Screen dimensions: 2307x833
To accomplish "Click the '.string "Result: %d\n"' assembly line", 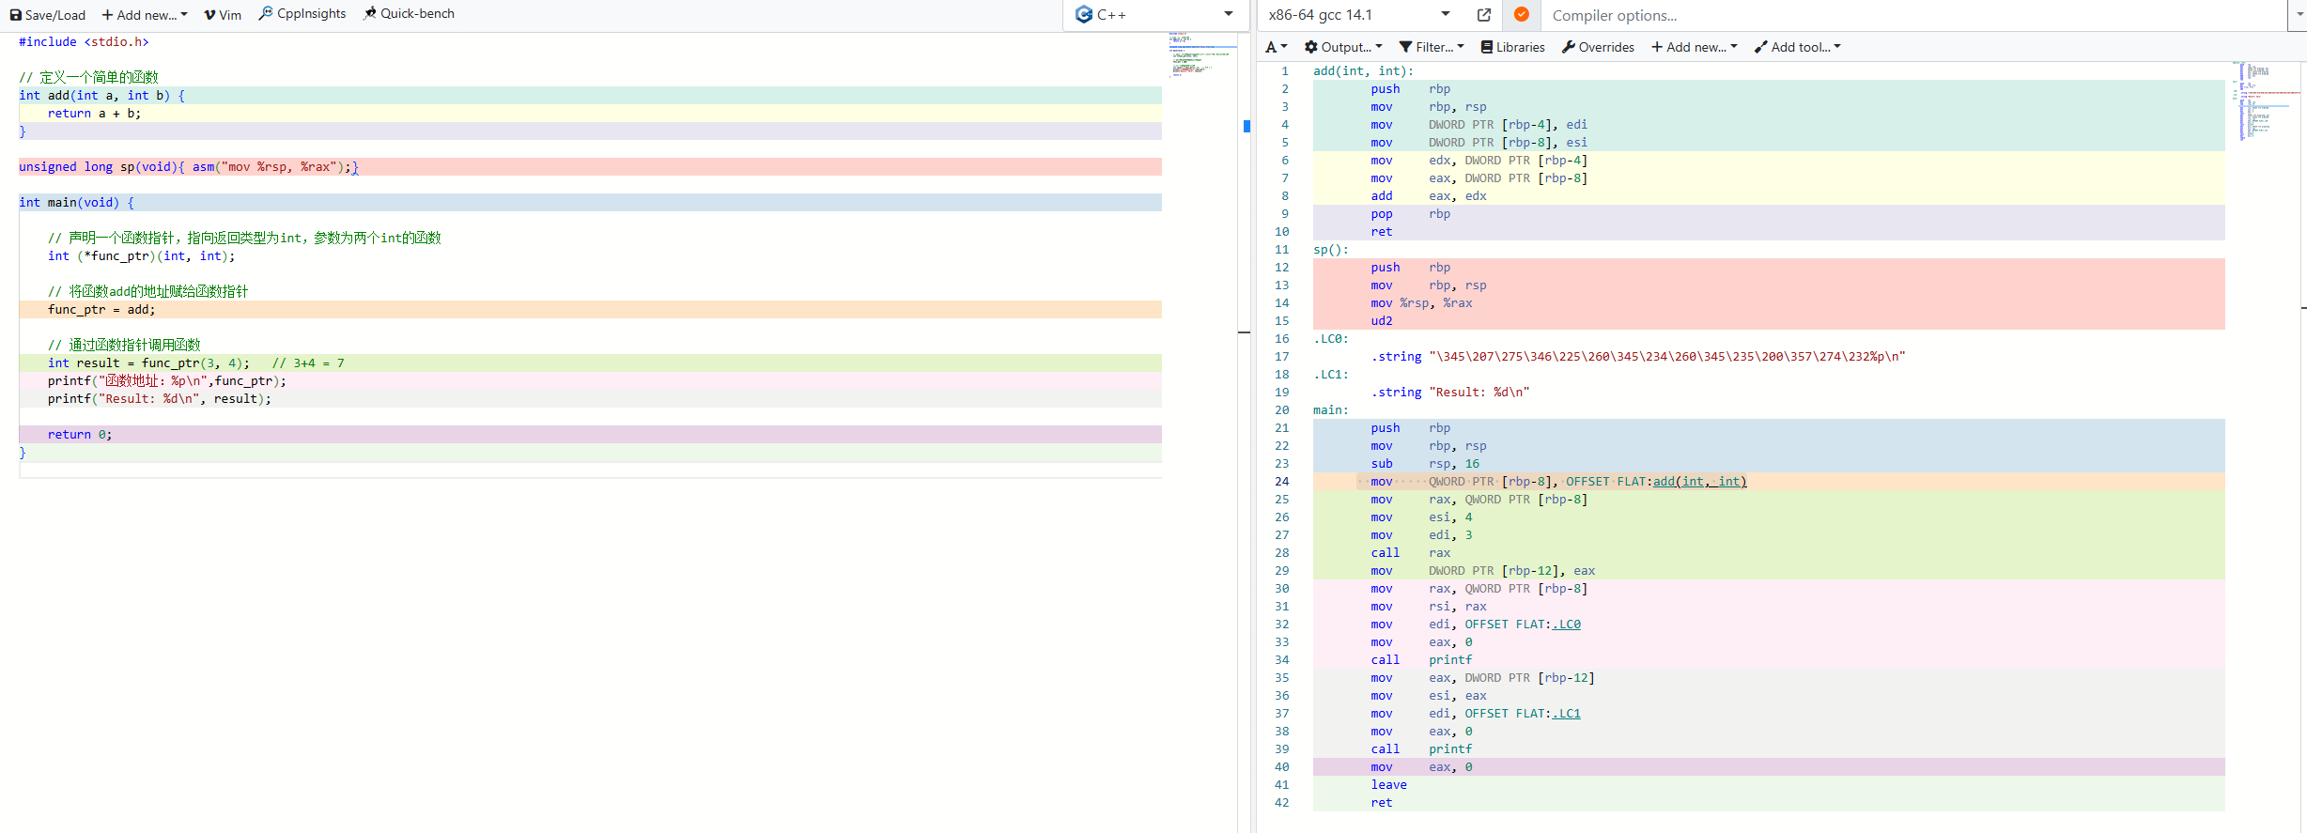I will coord(1450,393).
